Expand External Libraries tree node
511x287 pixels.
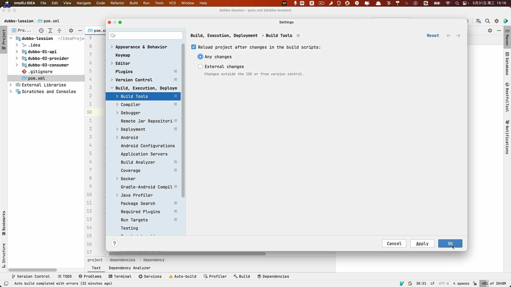tap(11, 85)
